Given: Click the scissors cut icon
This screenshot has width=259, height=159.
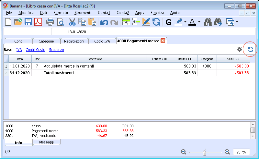Looking at the screenshot, I should click(x=72, y=22).
